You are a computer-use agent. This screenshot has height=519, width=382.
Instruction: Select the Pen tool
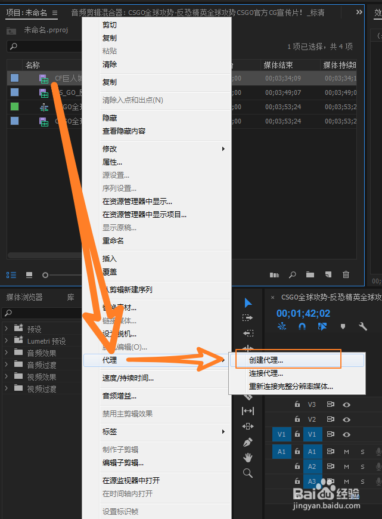pos(248,442)
